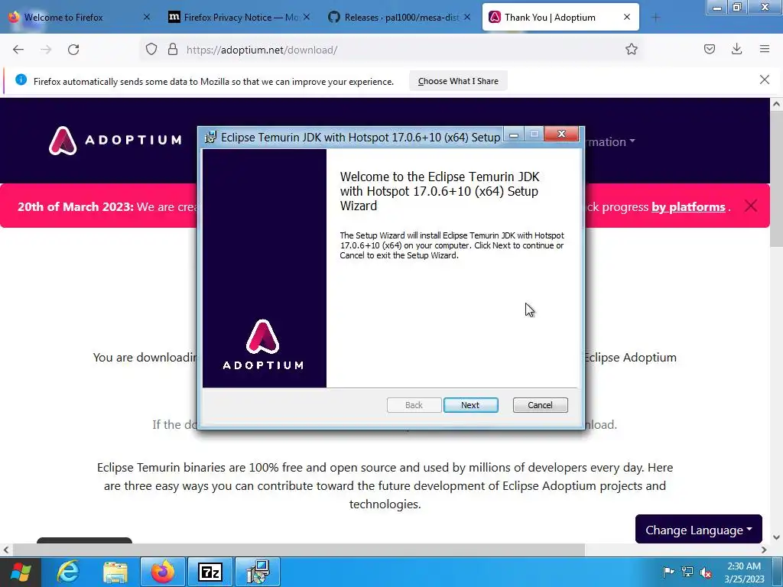Open the Action Center flag icon

coord(668,572)
